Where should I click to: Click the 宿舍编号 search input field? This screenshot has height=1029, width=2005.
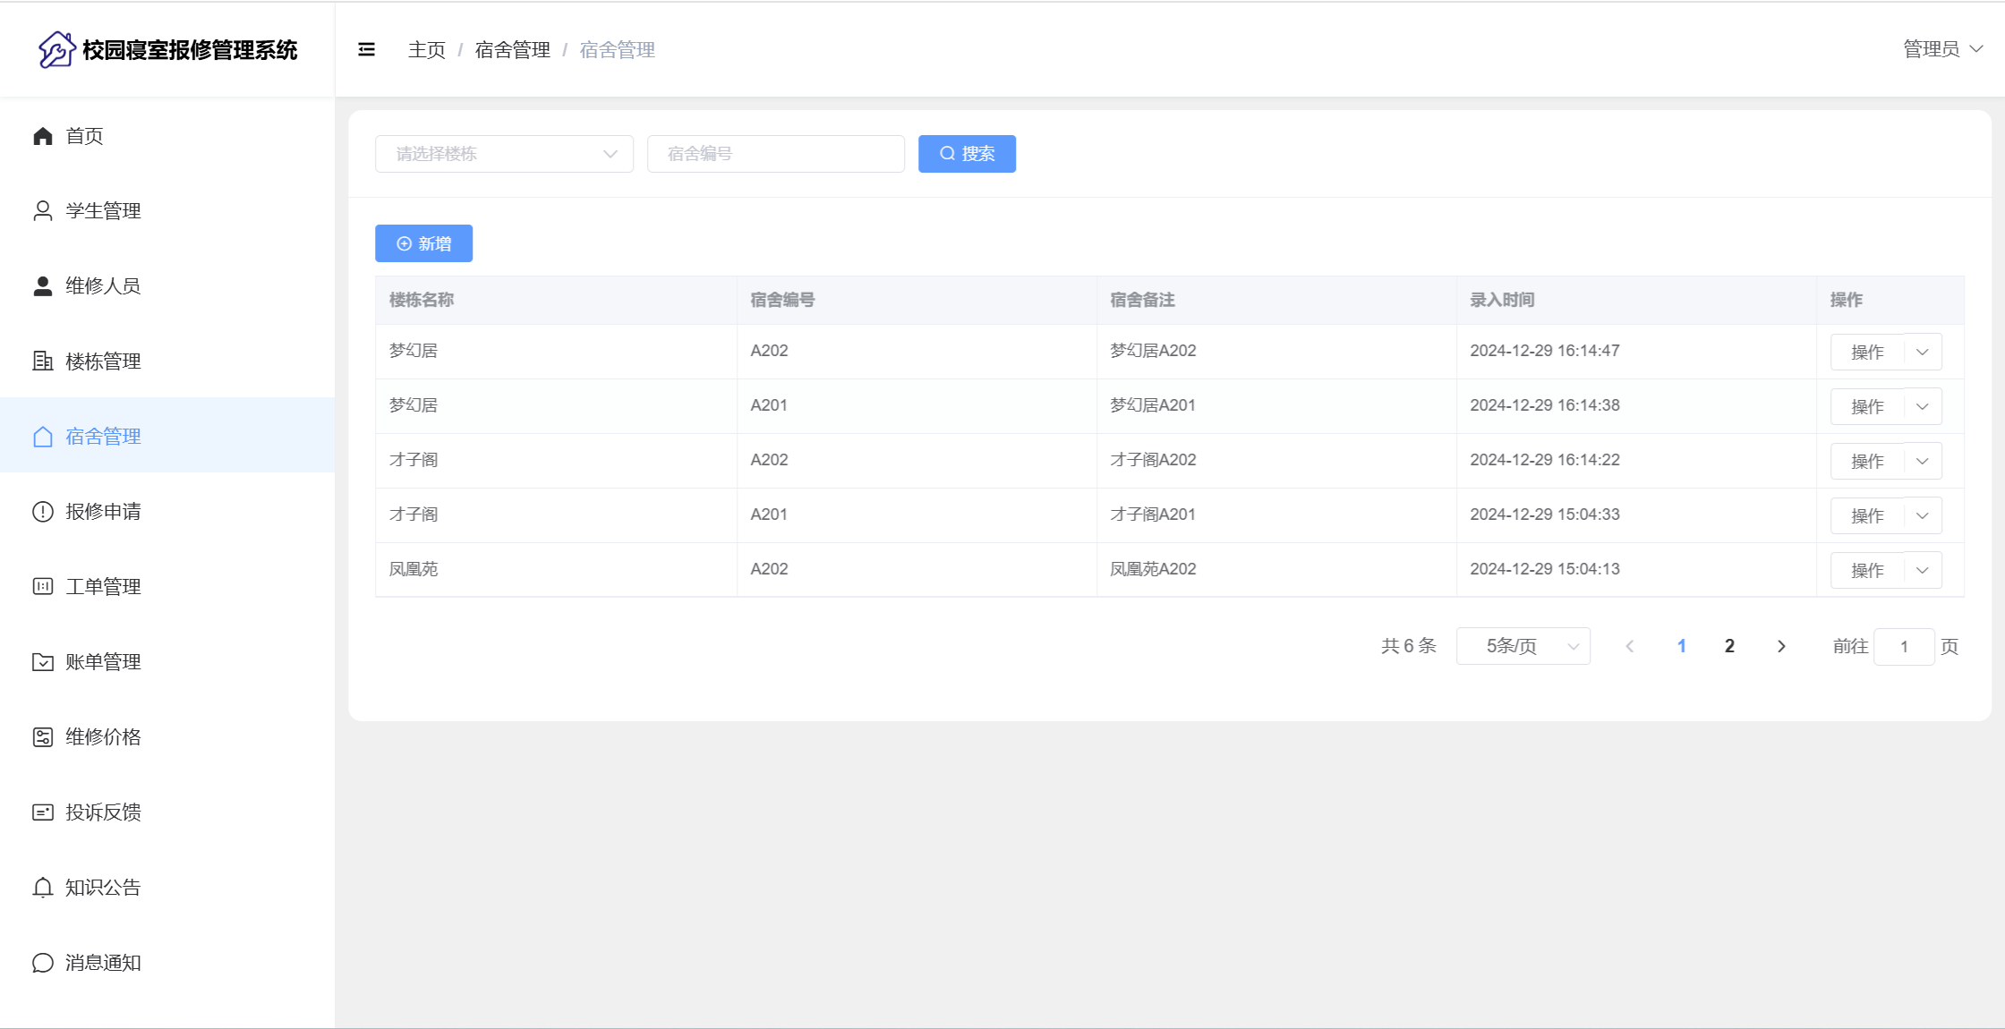(x=775, y=154)
